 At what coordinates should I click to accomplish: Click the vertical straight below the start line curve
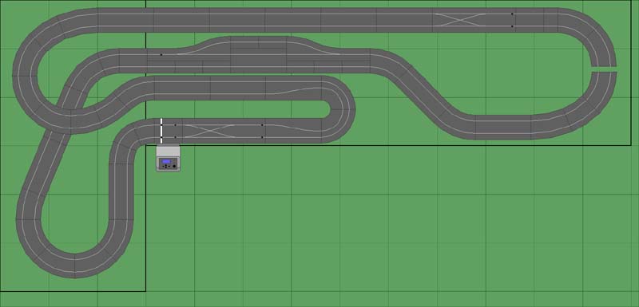click(x=121, y=191)
